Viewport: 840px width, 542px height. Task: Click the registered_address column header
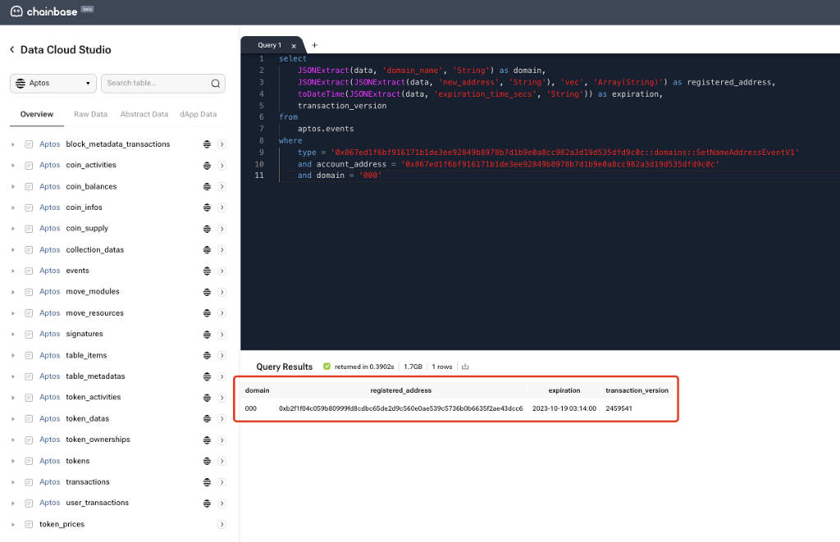coord(400,390)
